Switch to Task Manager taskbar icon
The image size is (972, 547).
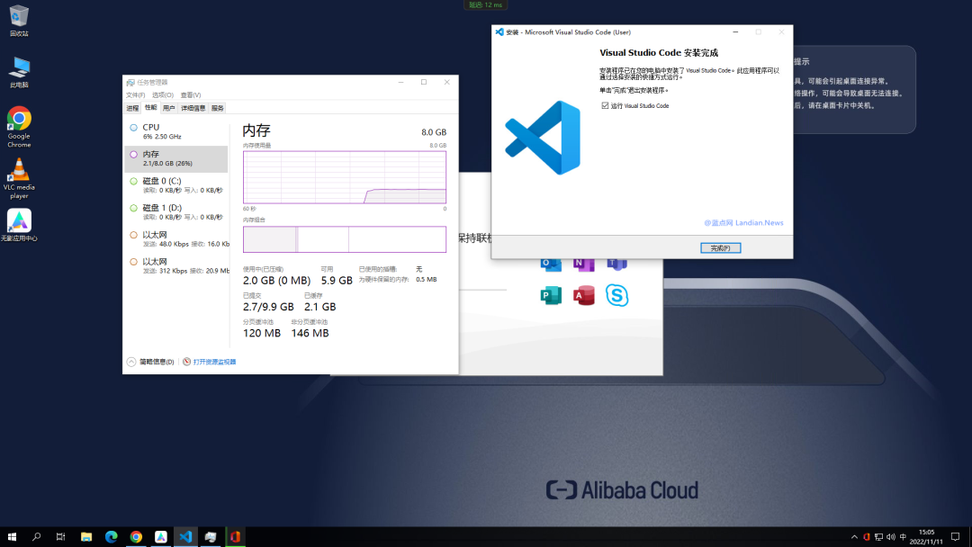coord(210,536)
